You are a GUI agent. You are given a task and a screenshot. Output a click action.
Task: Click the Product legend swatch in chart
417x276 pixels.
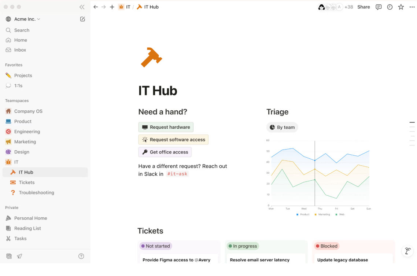[x=297, y=214]
